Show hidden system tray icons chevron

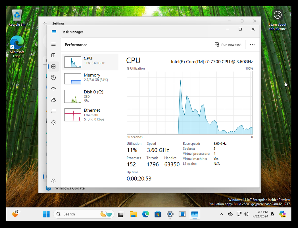(x=221, y=214)
